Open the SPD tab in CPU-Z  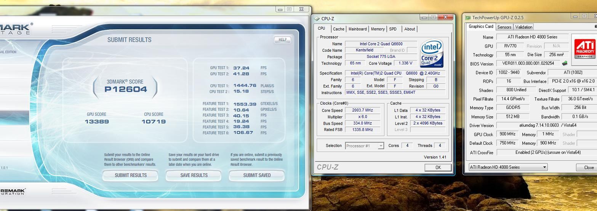393,29
